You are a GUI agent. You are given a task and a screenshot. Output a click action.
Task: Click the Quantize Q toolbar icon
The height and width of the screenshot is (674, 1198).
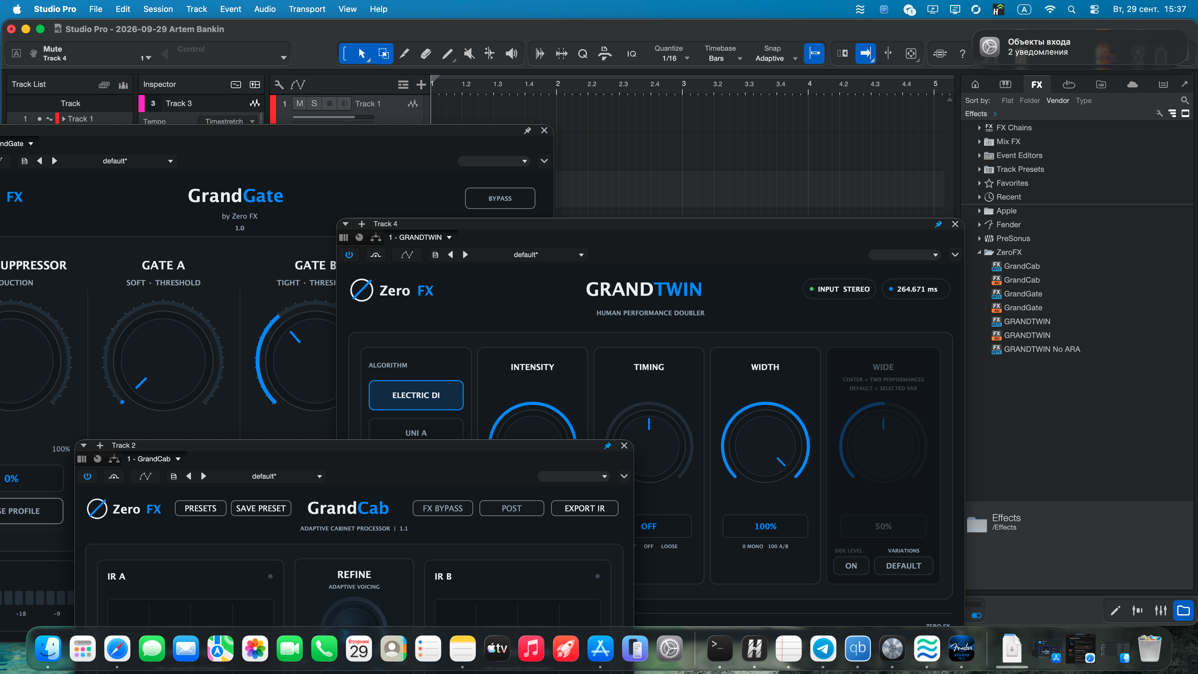[x=583, y=54]
